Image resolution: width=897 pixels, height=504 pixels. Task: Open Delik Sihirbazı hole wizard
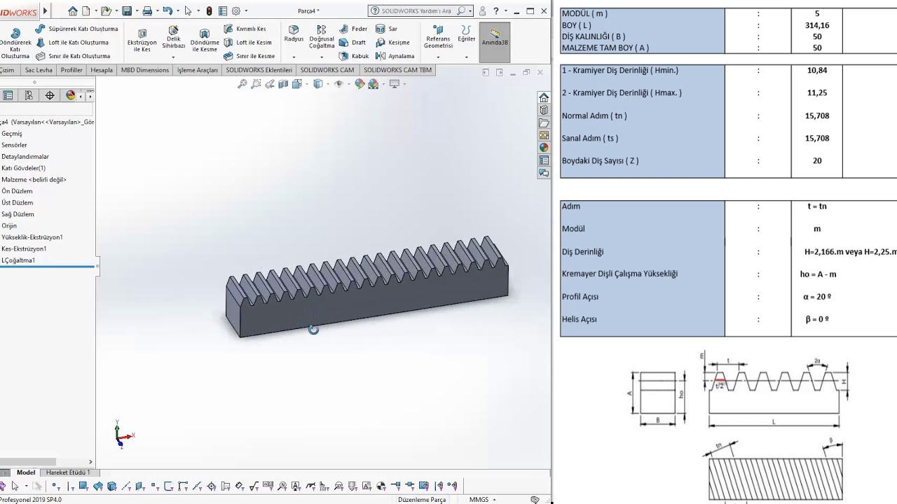click(x=174, y=38)
